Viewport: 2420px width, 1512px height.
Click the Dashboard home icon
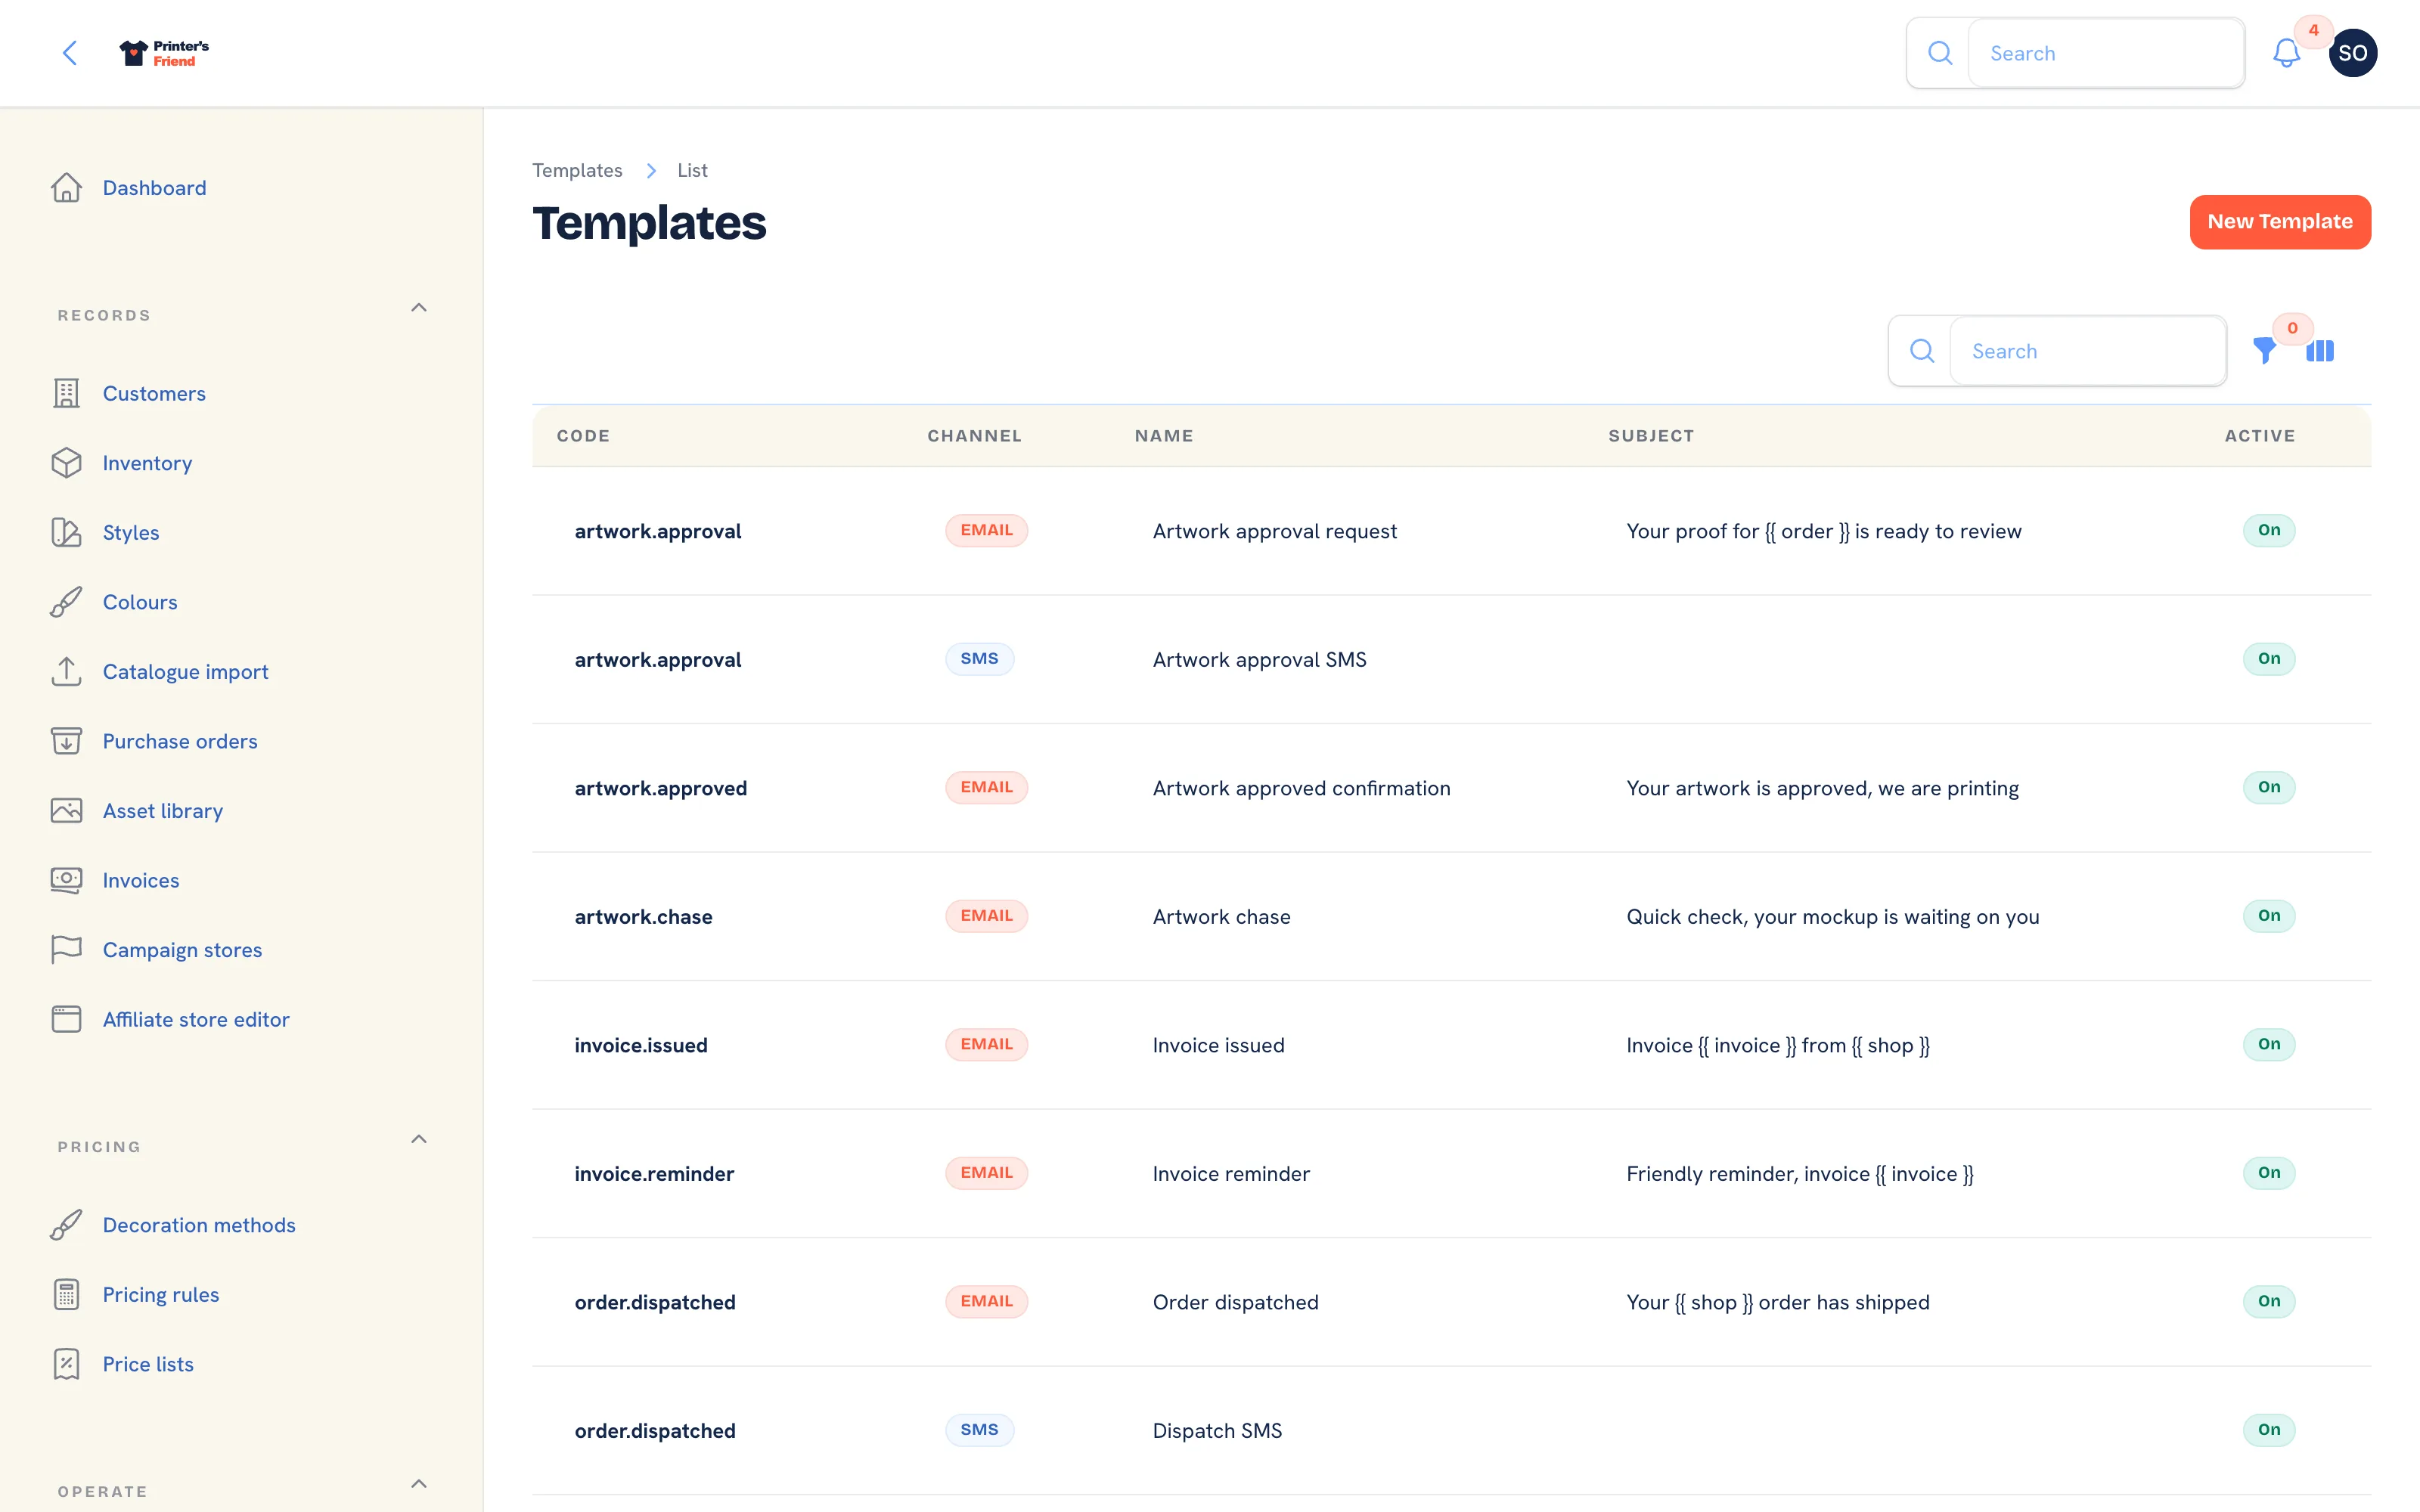click(66, 188)
